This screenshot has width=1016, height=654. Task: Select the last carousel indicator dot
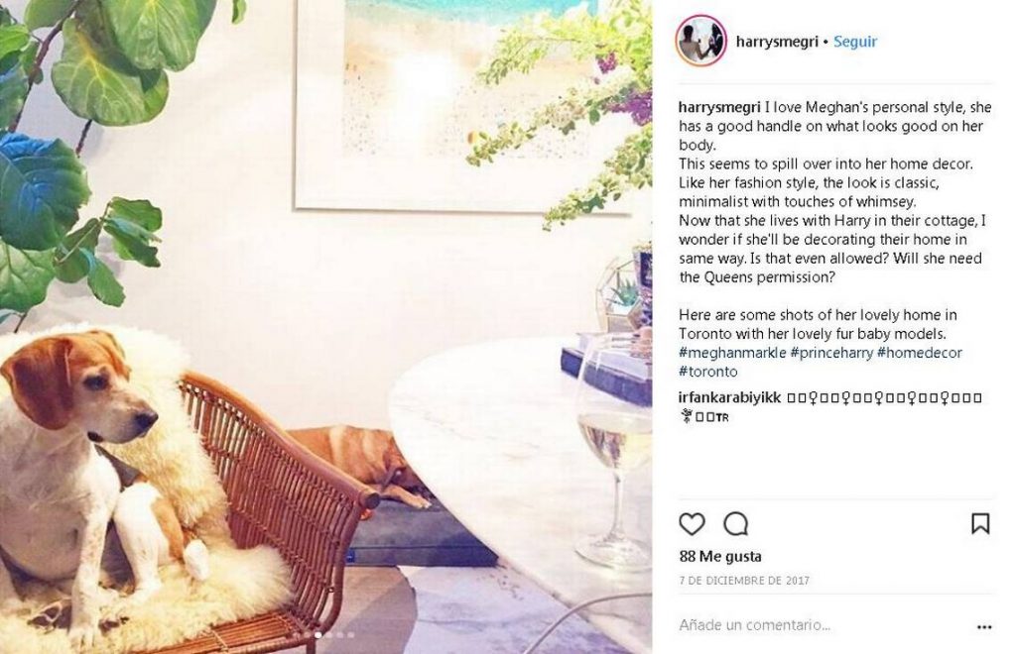[351, 635]
